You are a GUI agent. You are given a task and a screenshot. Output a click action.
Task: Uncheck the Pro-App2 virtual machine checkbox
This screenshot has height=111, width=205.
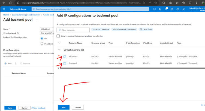(65, 64)
